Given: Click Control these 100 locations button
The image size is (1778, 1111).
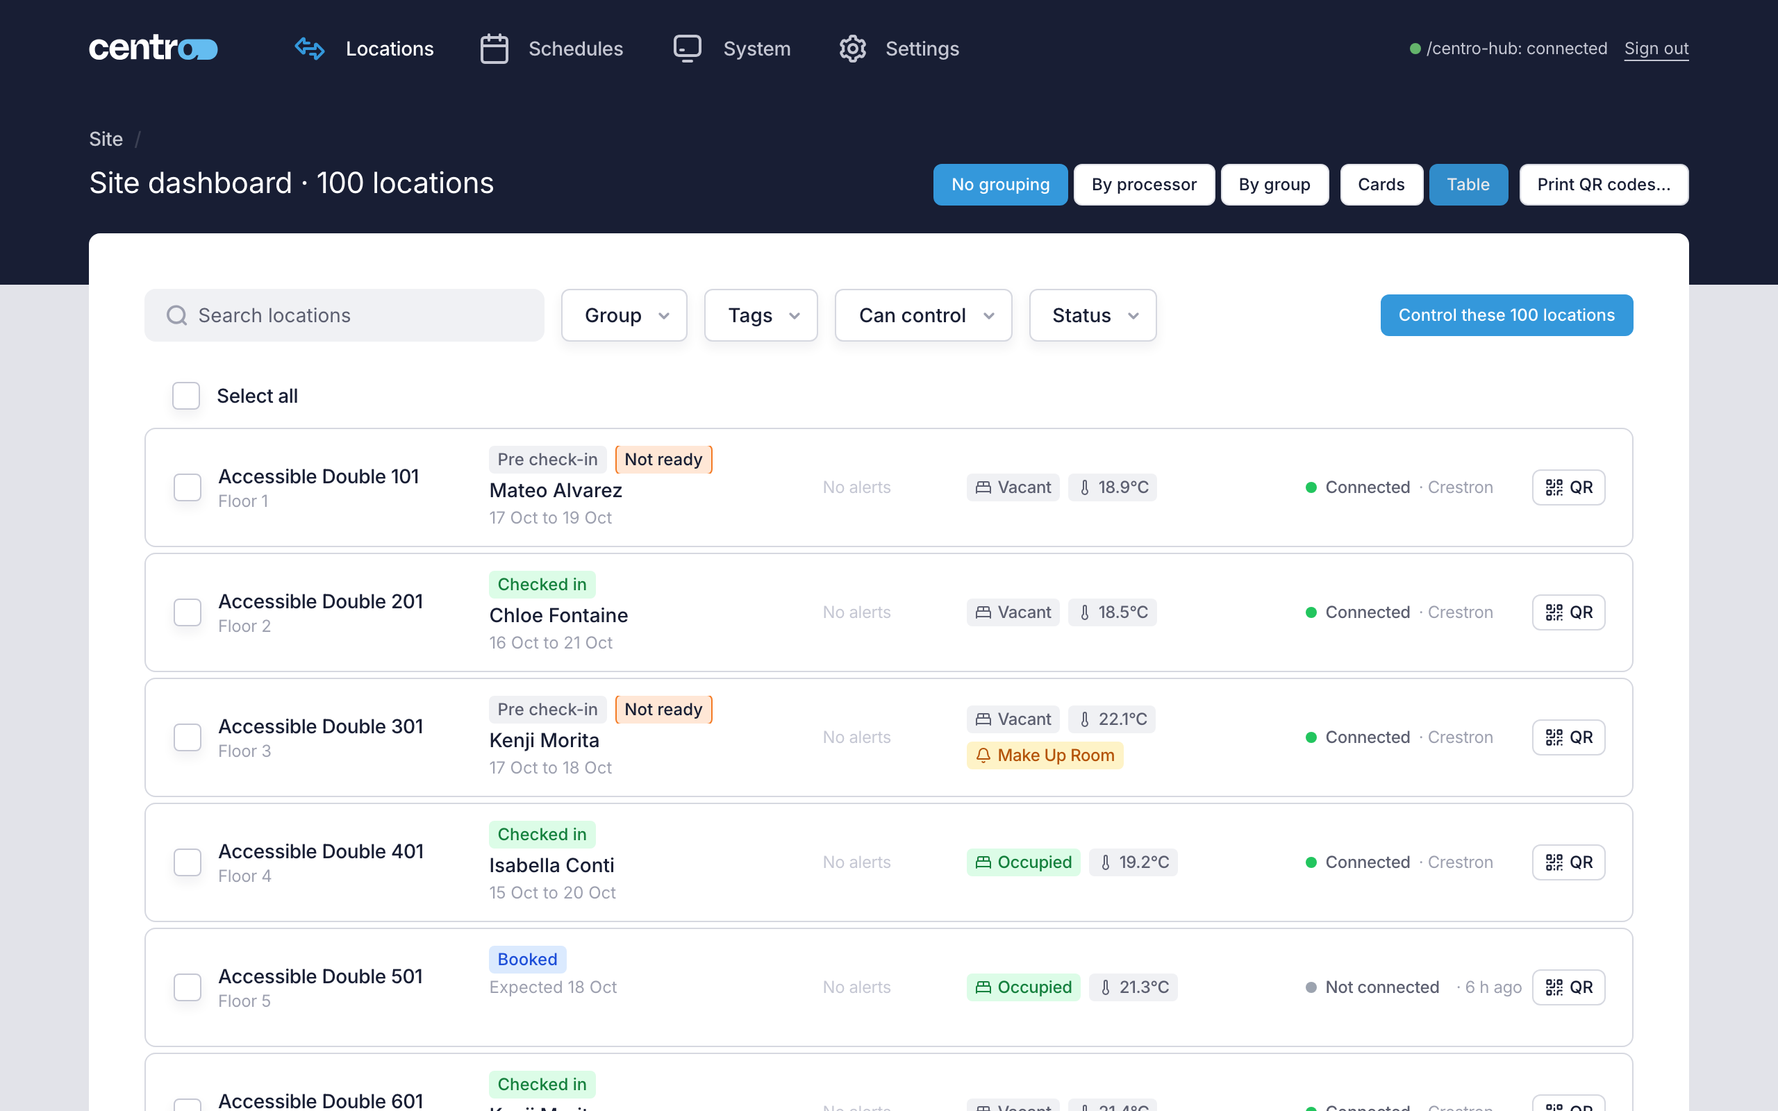Looking at the screenshot, I should point(1506,315).
